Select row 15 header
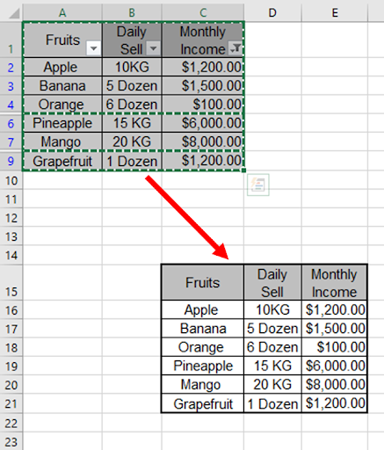384x450 pixels. tap(11, 283)
